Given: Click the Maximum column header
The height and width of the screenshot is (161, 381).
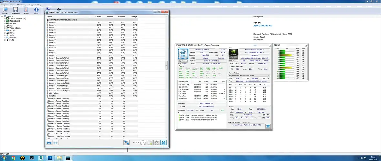Looking at the screenshot, I should tap(121, 17).
